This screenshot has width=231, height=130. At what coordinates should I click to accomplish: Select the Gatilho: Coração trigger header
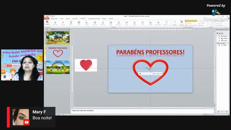pos(222,43)
